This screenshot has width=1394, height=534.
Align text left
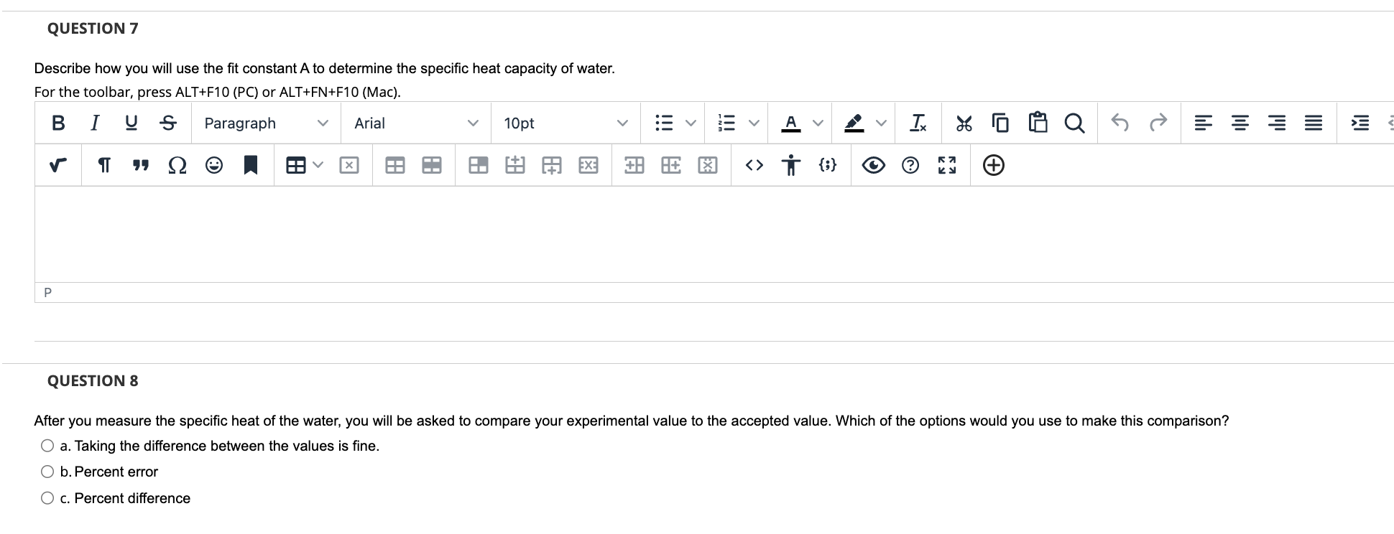[1203, 123]
